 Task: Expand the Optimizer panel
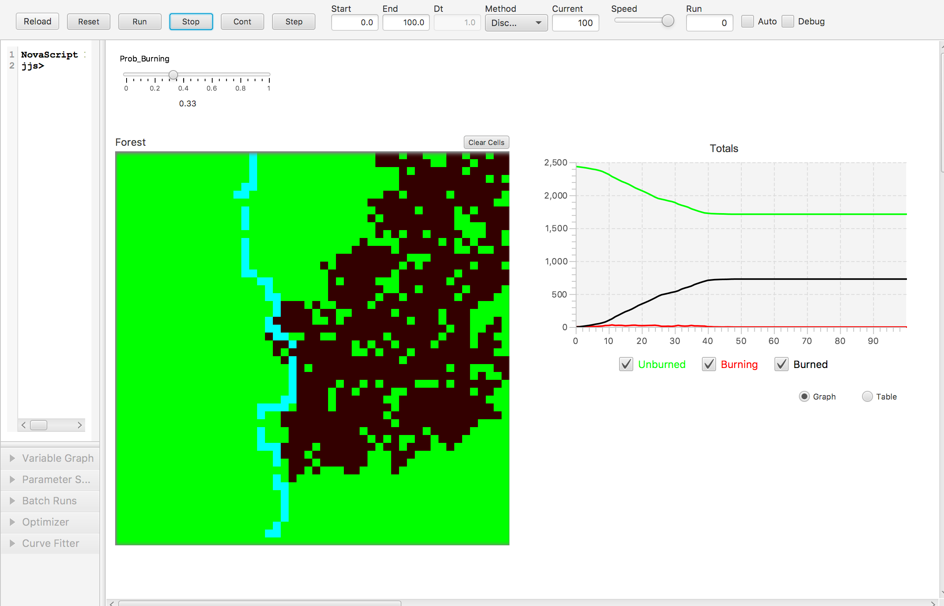(x=50, y=522)
